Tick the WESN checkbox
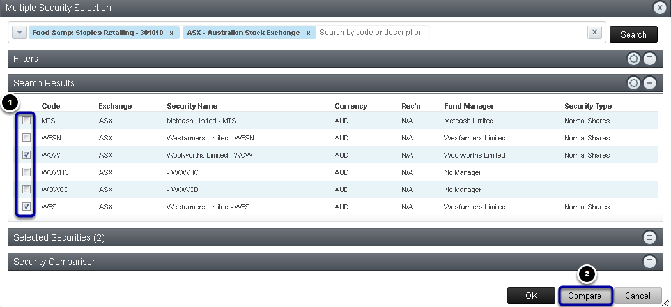This screenshot has width=671, height=307. 27,138
